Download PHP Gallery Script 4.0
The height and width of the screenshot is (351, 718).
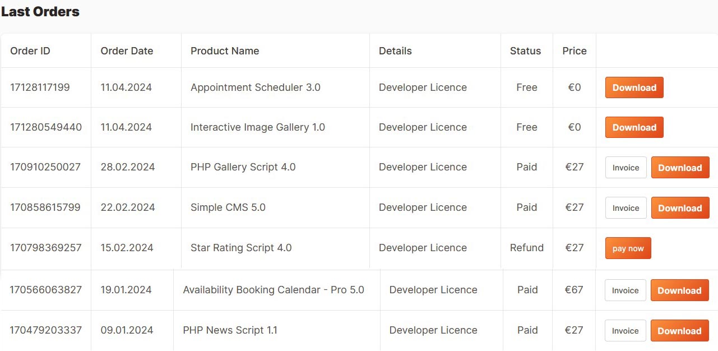680,168
